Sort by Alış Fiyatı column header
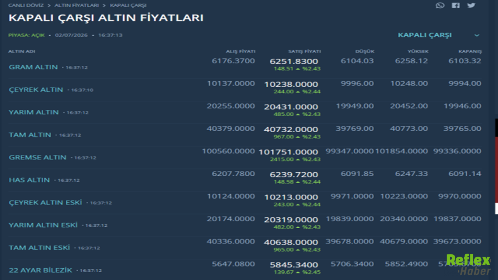This screenshot has width=498, height=280. point(241,51)
